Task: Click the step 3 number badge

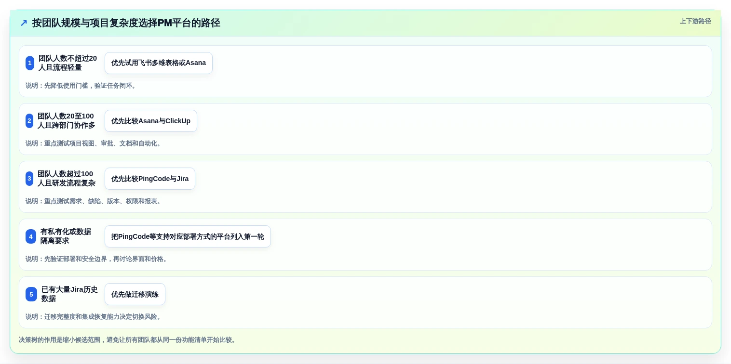Action: click(x=29, y=179)
